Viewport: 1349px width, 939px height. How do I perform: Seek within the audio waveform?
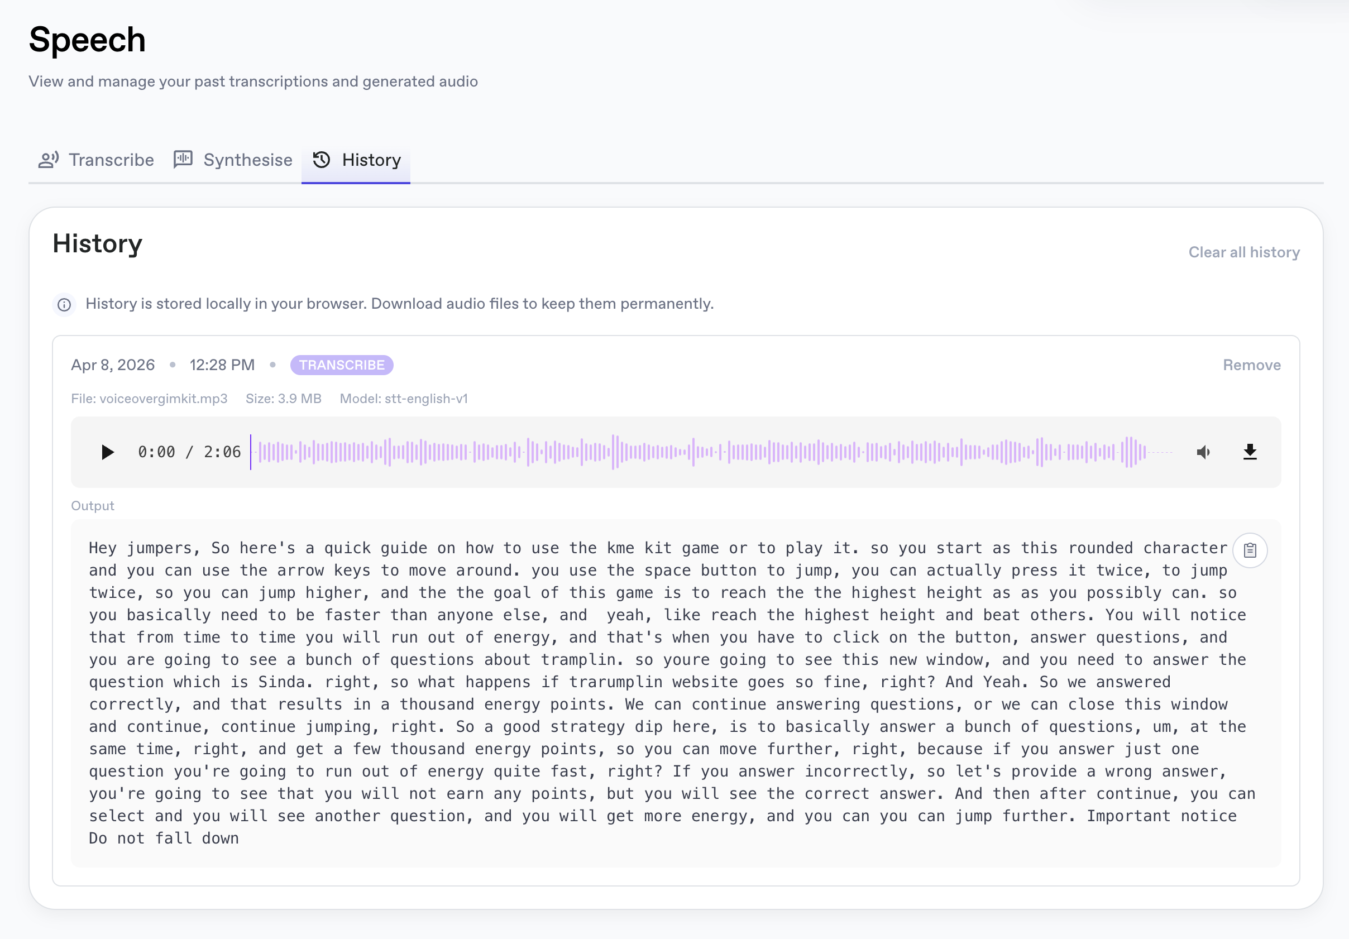[x=711, y=452]
